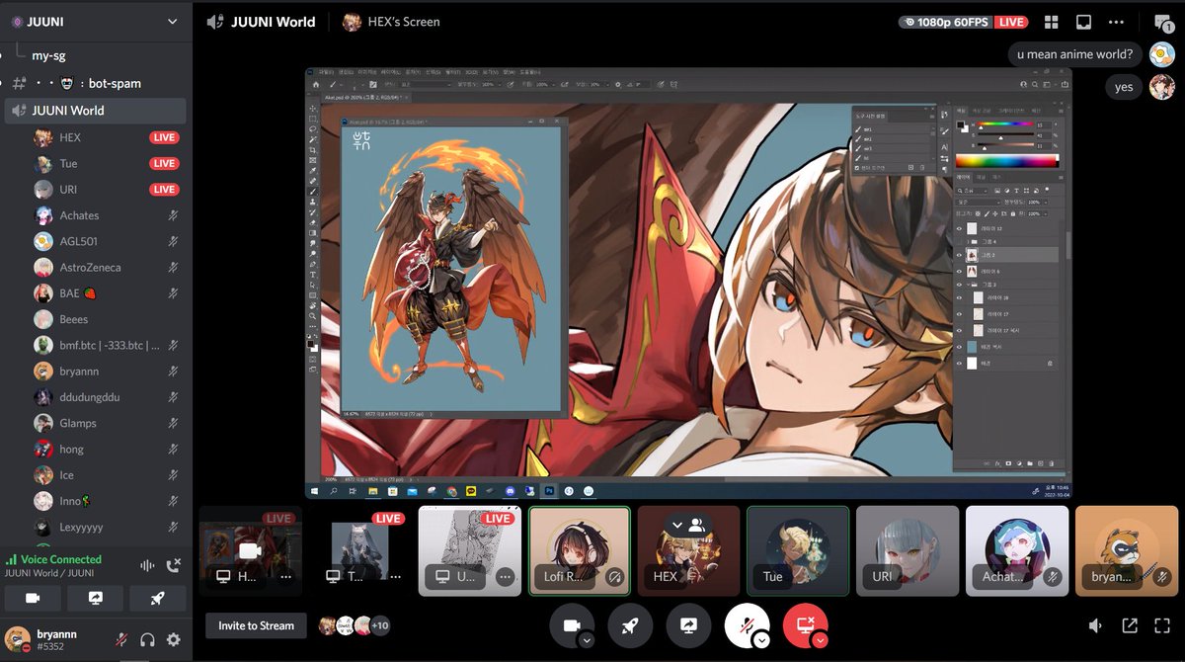
Task: Share your screen from the sidebar panel
Action: coord(96,599)
